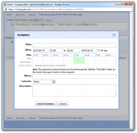
Task: Click the start date 2010-04-15 field
Action: coord(40,50)
